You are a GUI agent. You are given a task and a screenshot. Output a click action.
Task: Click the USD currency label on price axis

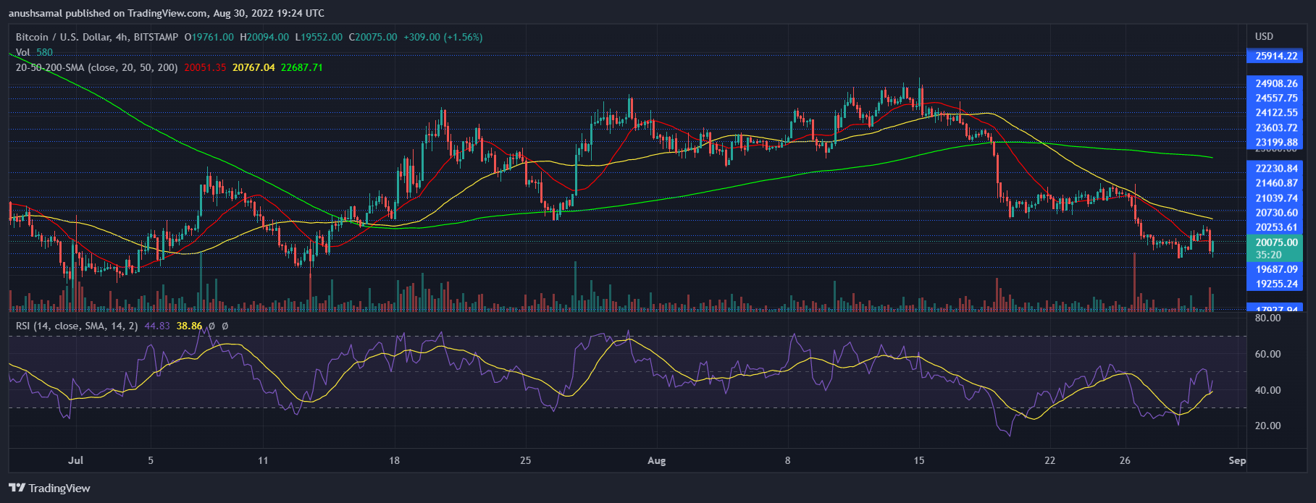(x=1264, y=36)
